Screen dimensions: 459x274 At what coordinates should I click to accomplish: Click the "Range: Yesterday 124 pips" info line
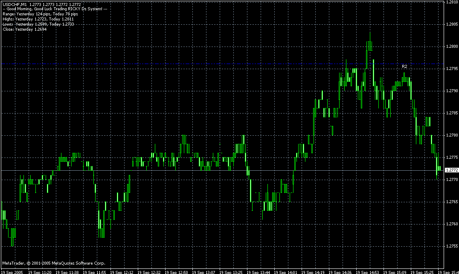point(41,14)
